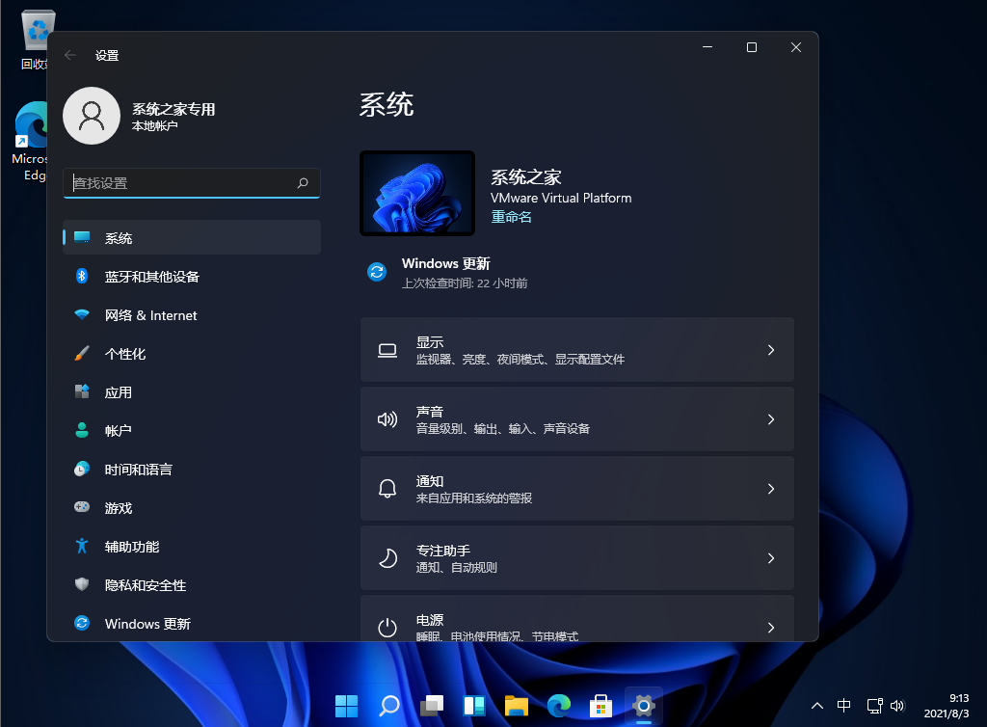Open 通知 notification settings
Viewport: 987px width, 727px height.
point(576,488)
